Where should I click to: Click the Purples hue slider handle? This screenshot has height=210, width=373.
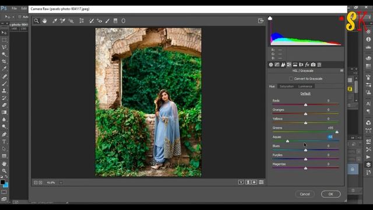click(305, 159)
